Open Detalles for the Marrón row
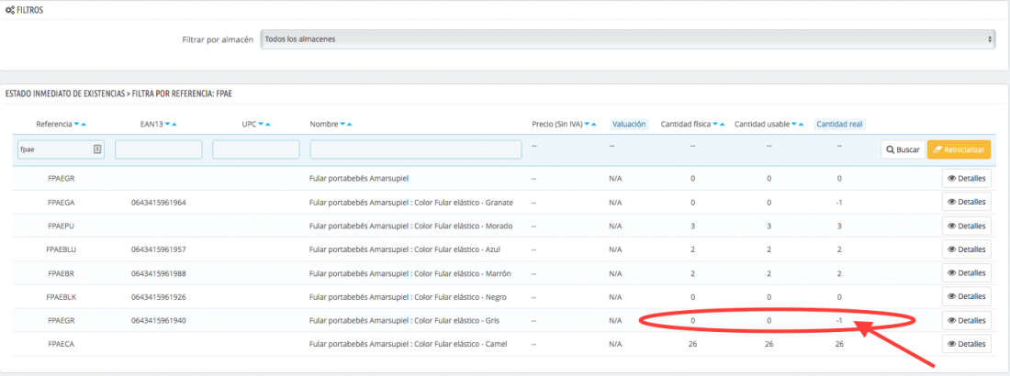This screenshot has width=1010, height=376. coord(966,273)
